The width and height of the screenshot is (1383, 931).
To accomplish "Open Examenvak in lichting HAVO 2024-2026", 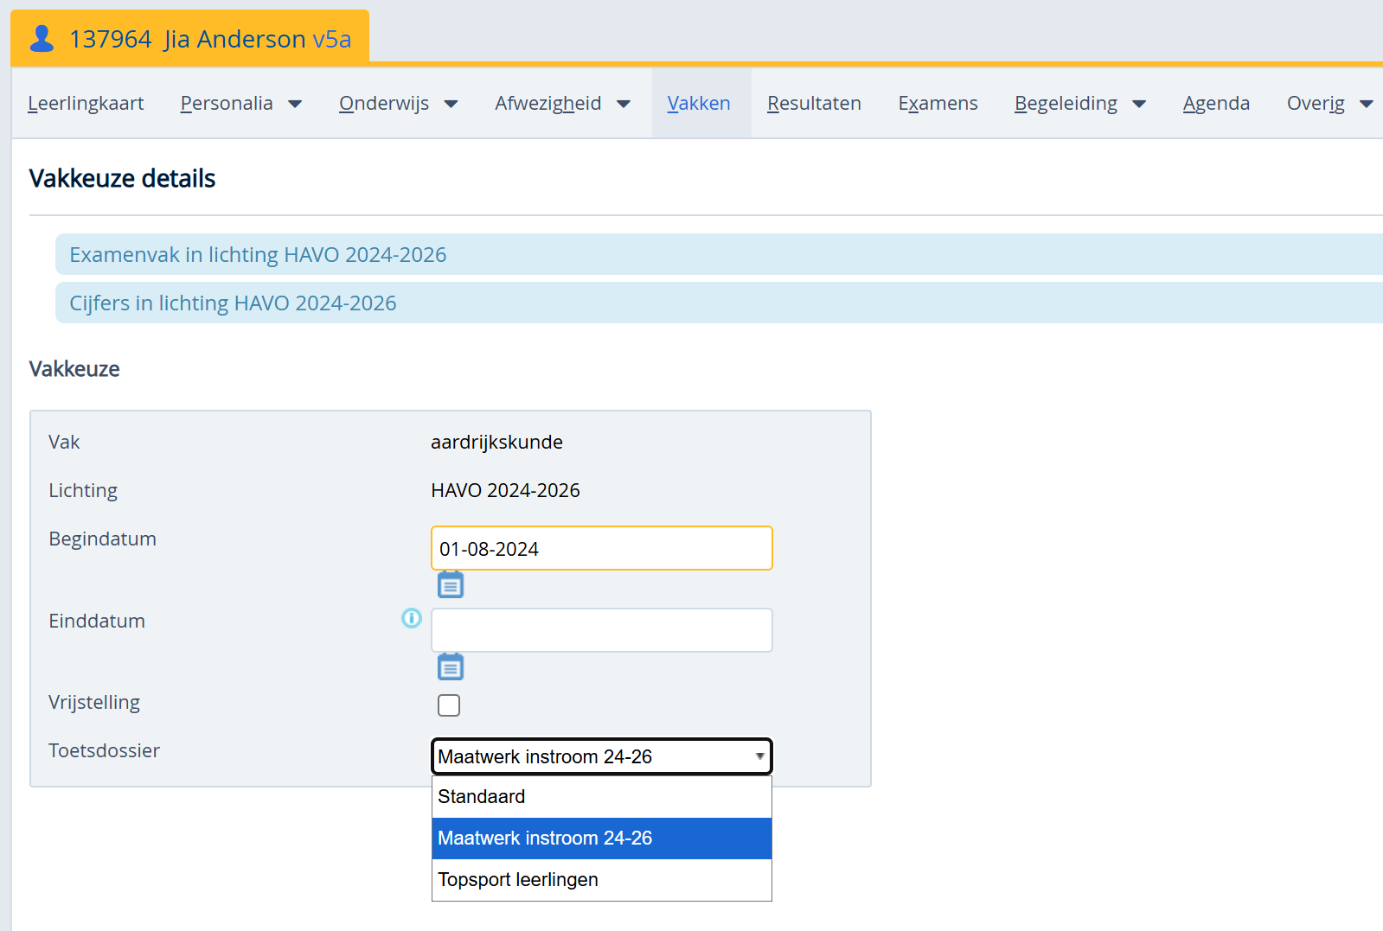I will tap(258, 255).
